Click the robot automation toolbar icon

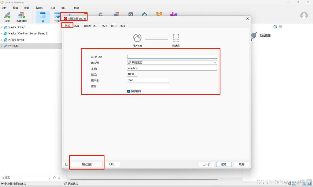144,15
